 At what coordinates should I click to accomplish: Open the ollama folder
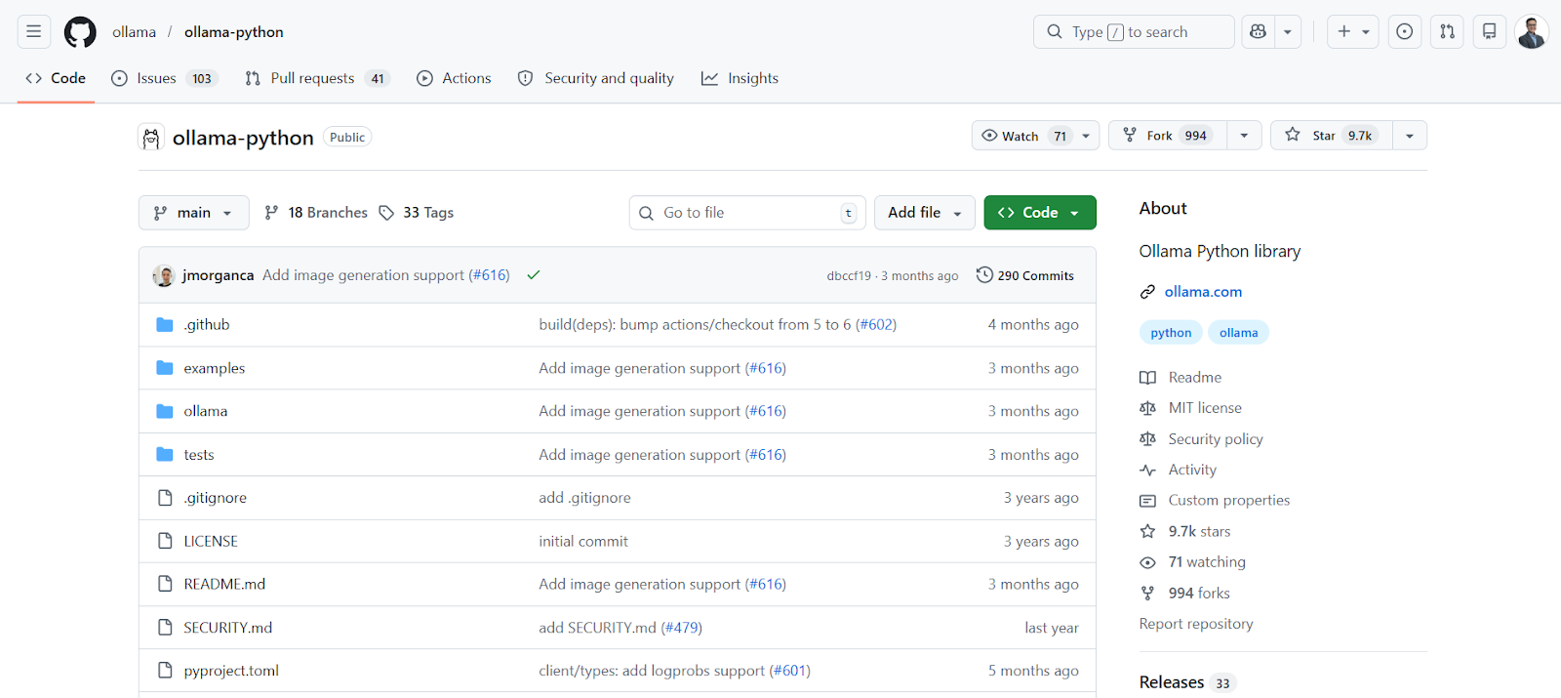tap(206, 412)
